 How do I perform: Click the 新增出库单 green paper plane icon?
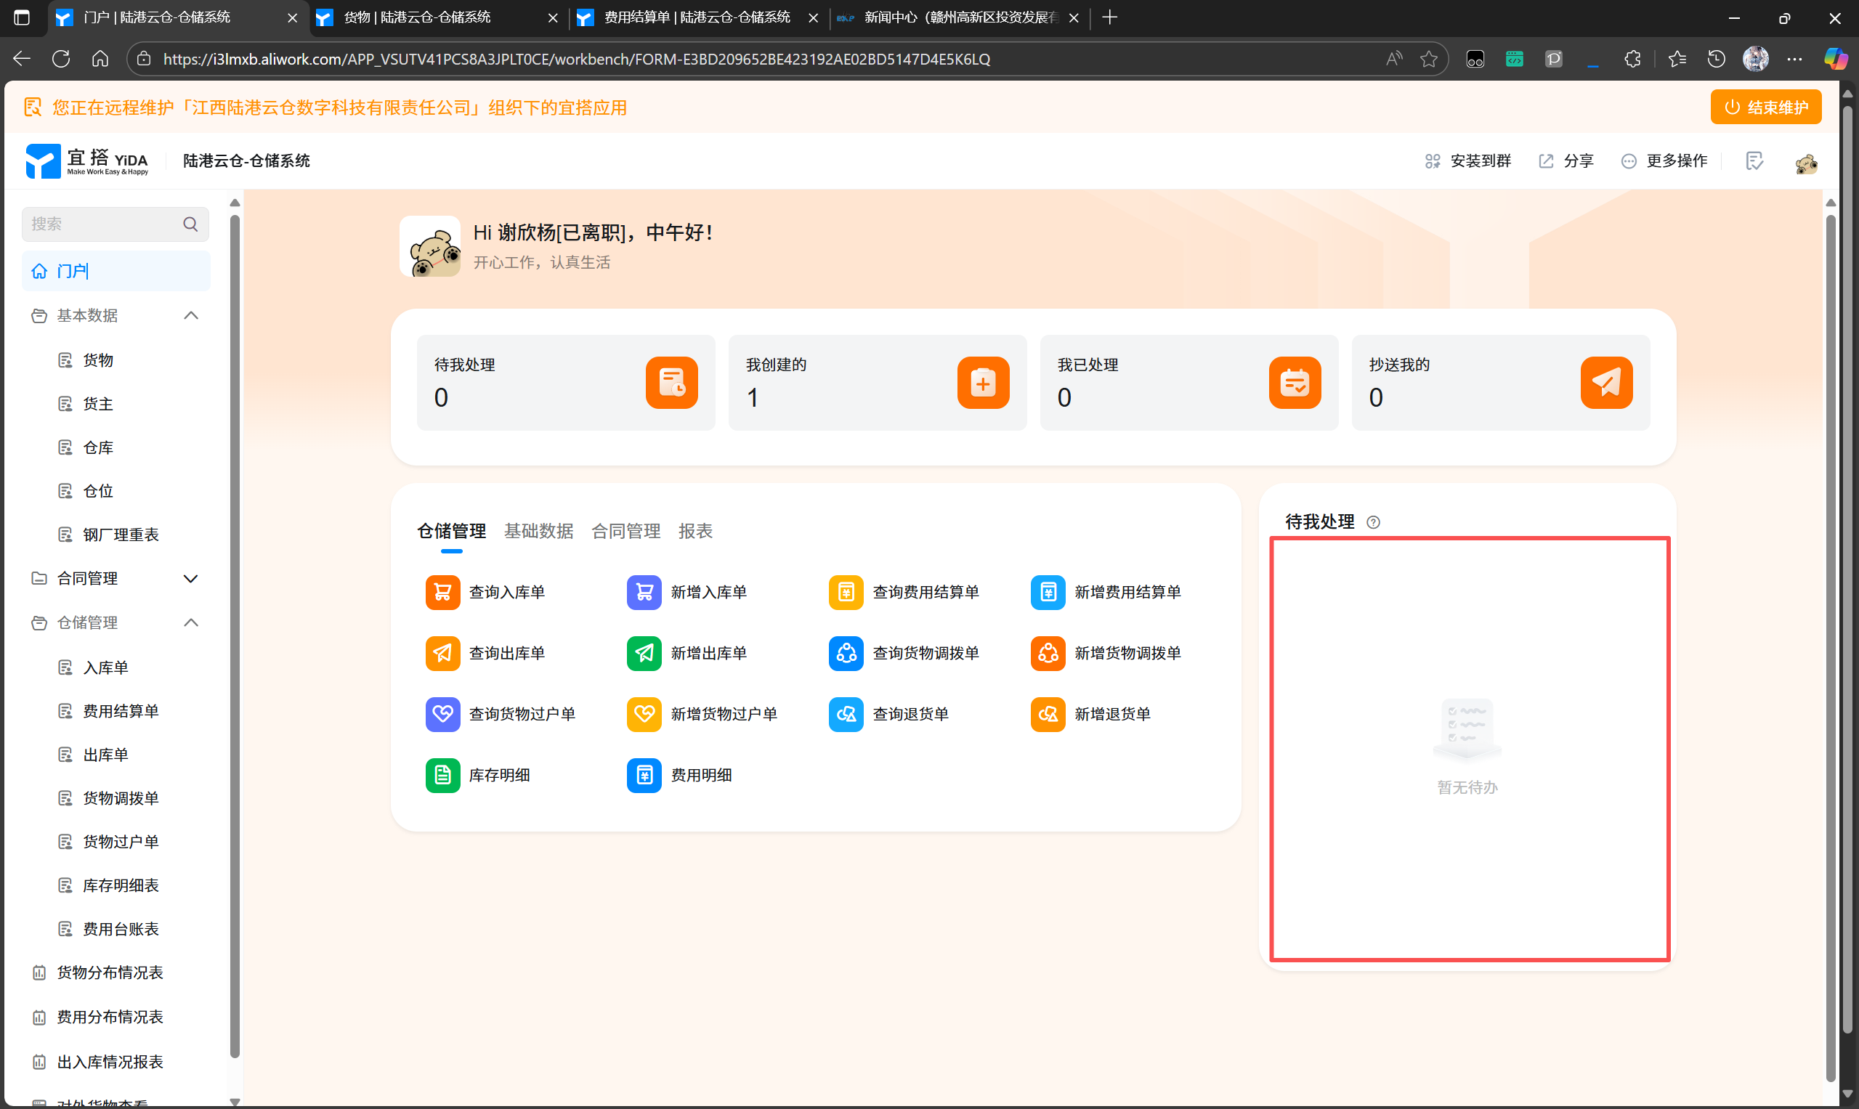(644, 652)
